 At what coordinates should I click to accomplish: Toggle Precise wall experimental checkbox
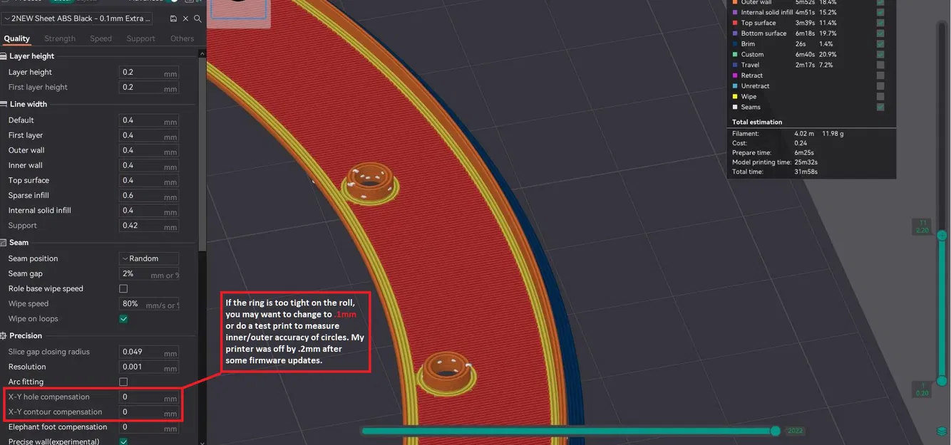coord(123,442)
